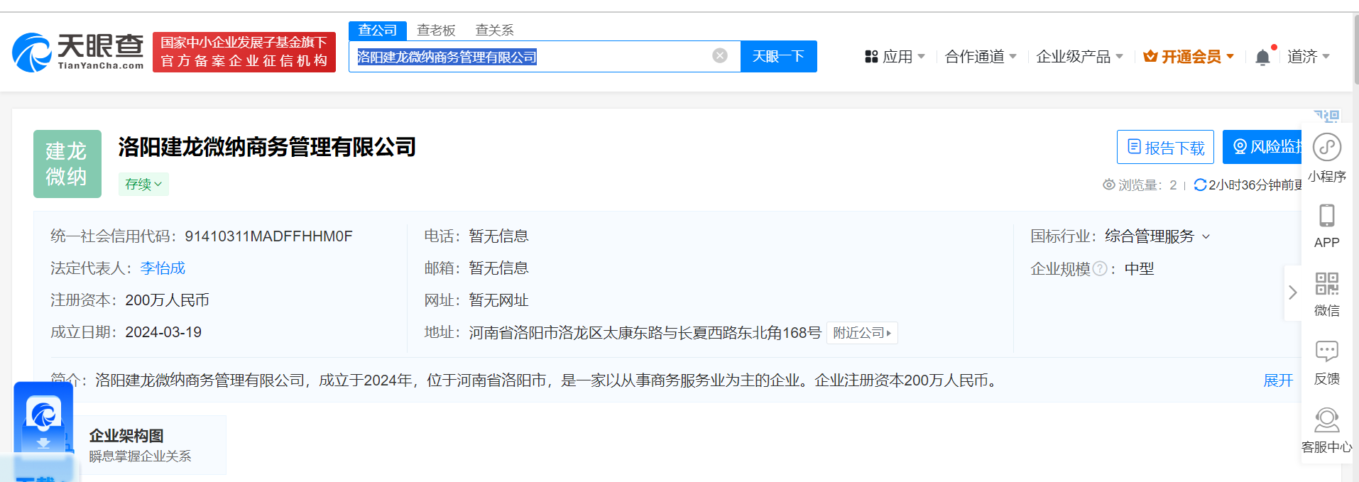This screenshot has height=482, width=1359.
Task: Download report via 报告下载 button
Action: click(x=1164, y=147)
